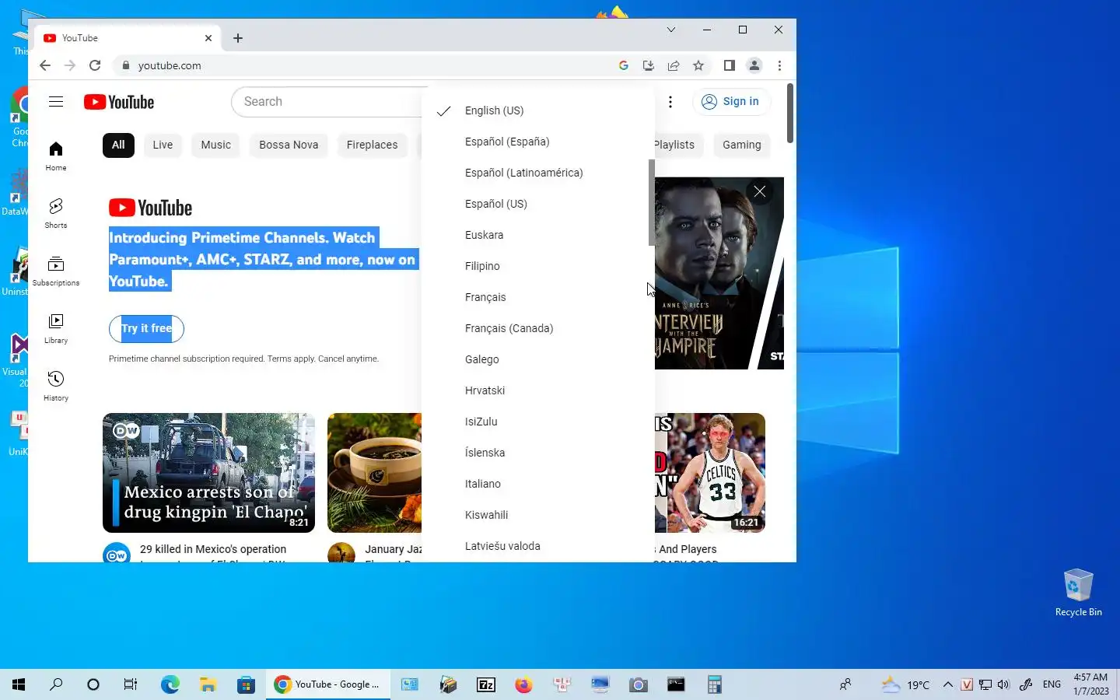Share this page via Chrome share icon
The height and width of the screenshot is (700, 1120).
(674, 65)
